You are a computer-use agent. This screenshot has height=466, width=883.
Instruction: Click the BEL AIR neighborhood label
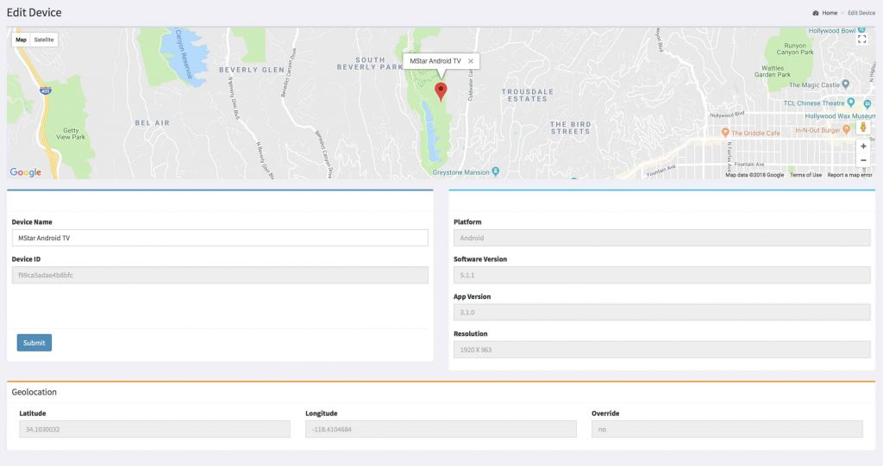coord(152,122)
